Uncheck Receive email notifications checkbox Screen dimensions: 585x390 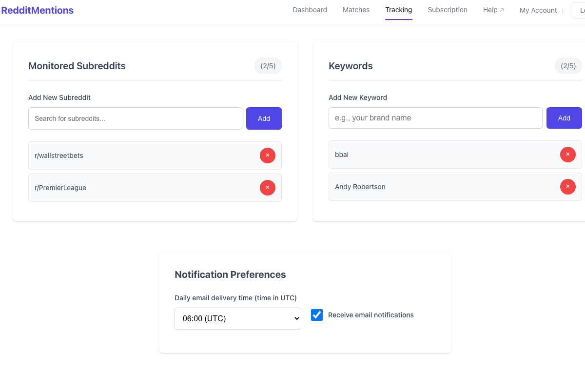[317, 315]
